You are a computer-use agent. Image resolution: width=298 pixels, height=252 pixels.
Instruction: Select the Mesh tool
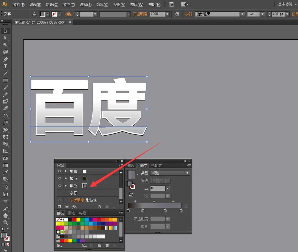point(5,158)
